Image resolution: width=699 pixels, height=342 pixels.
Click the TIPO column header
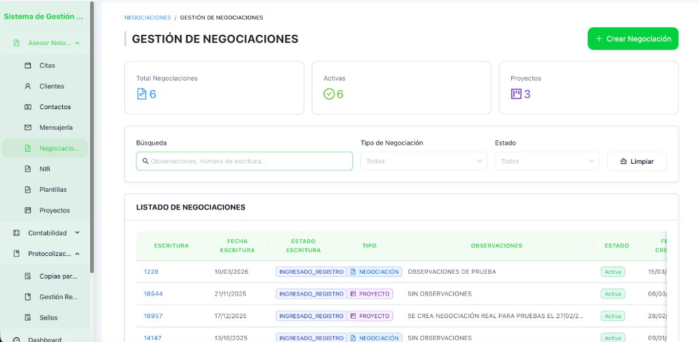tap(369, 246)
